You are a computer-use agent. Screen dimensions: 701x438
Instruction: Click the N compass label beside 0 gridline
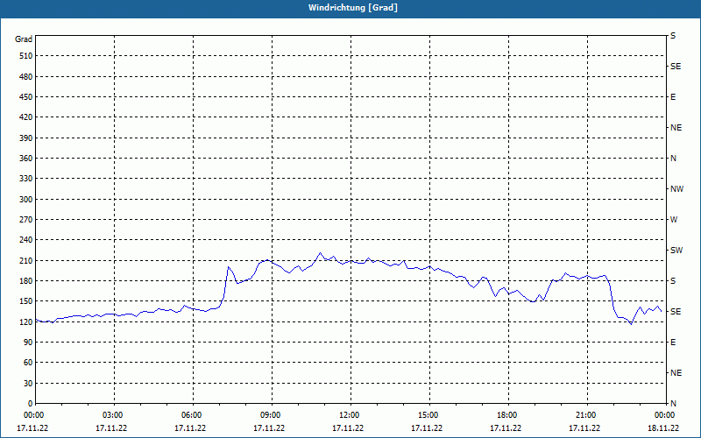click(x=673, y=403)
